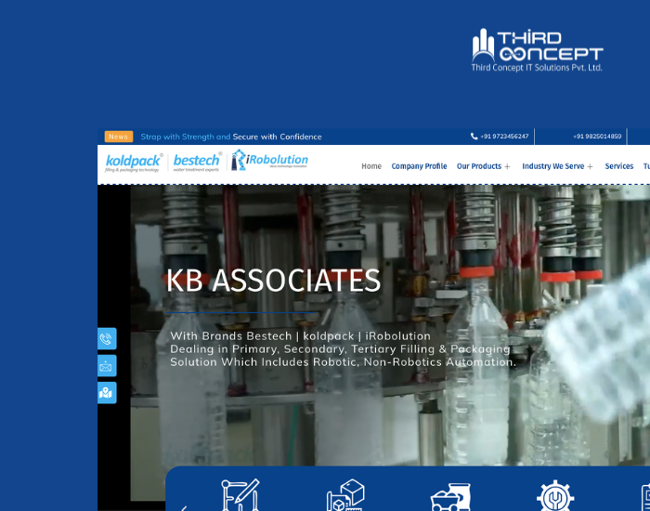650x511 pixels.
Task: Click the gear with wrench service icon
Action: click(555, 495)
